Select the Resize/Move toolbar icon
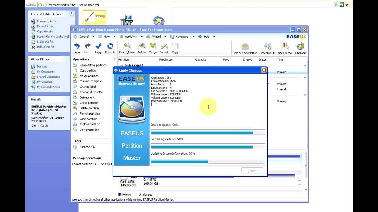The width and height of the screenshot is (378, 212). click(127, 47)
